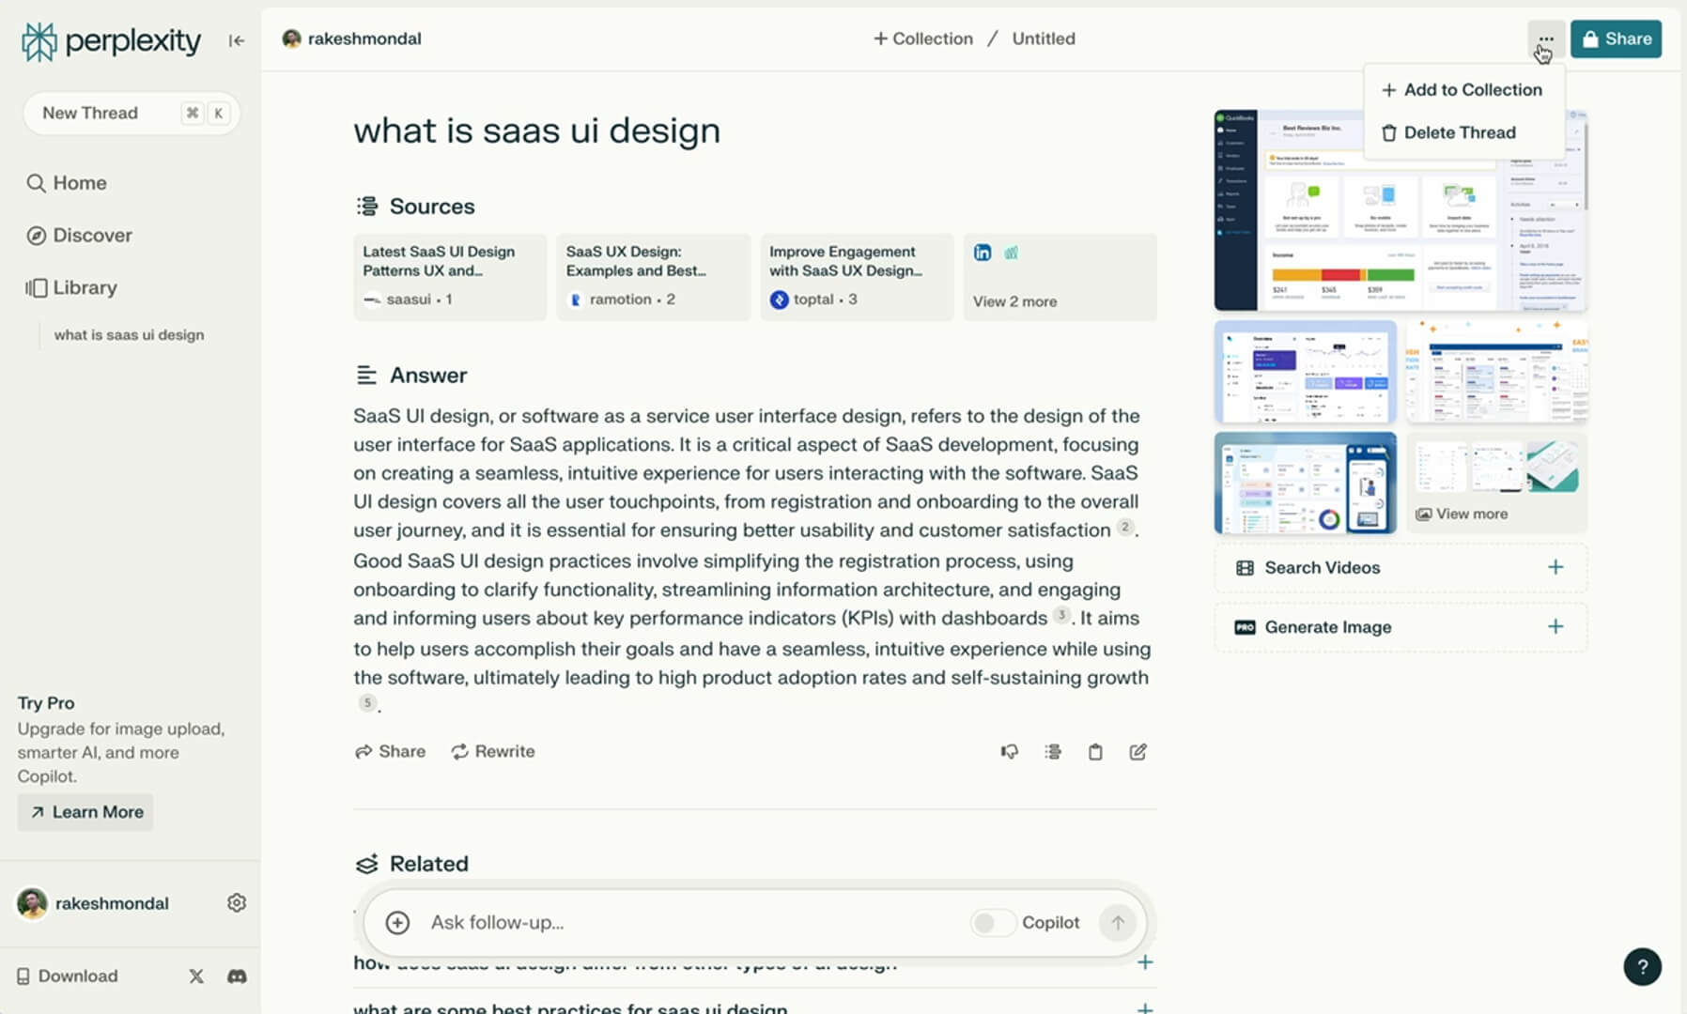Viewport: 1687px width, 1014px height.
Task: Expand Generate Image with the plus control
Action: pos(1555,626)
